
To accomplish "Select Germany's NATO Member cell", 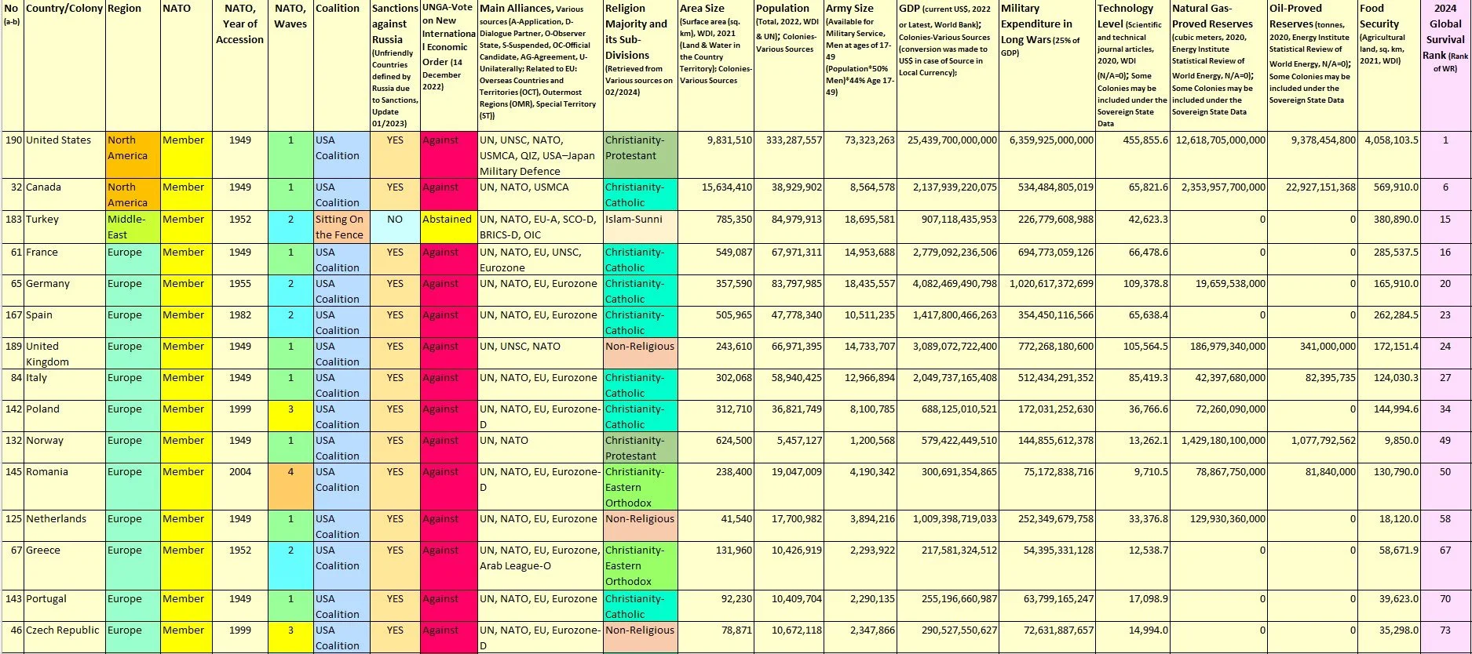I will [x=186, y=291].
